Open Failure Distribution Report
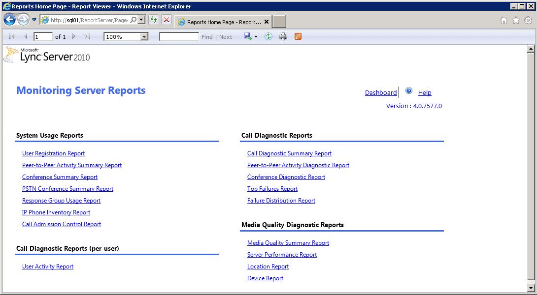 281,201
